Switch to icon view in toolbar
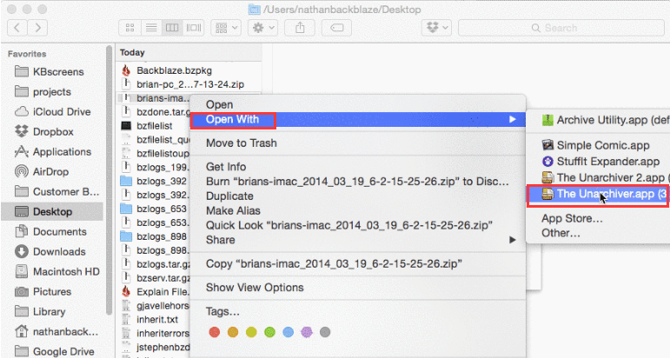This screenshot has height=358, width=670. coord(128,28)
